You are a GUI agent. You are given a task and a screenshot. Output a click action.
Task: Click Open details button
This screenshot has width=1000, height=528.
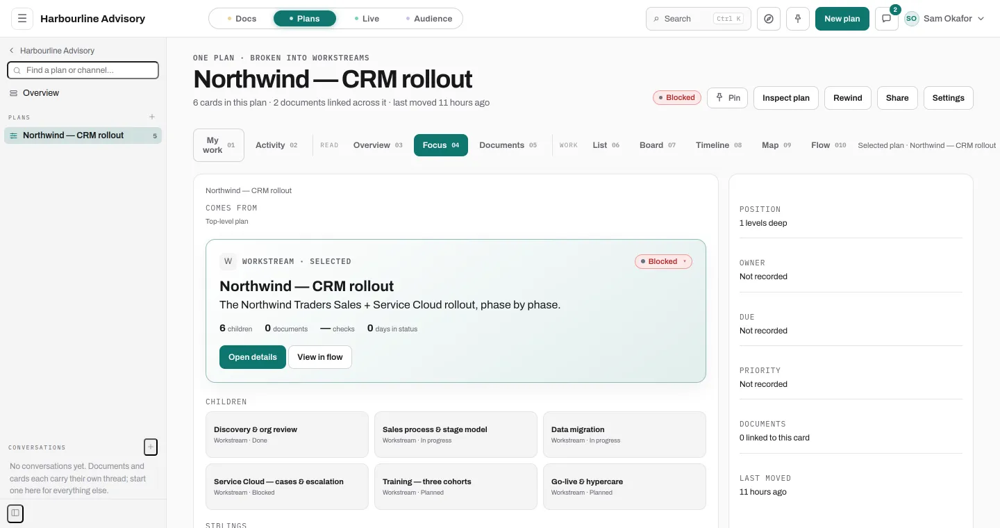point(253,357)
